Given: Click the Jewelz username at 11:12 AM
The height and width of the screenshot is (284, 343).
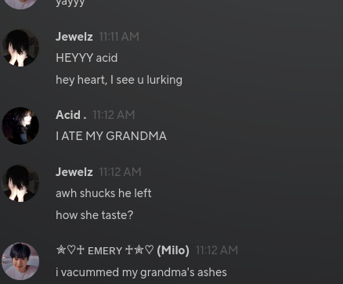Looking at the screenshot, I should (x=74, y=172).
